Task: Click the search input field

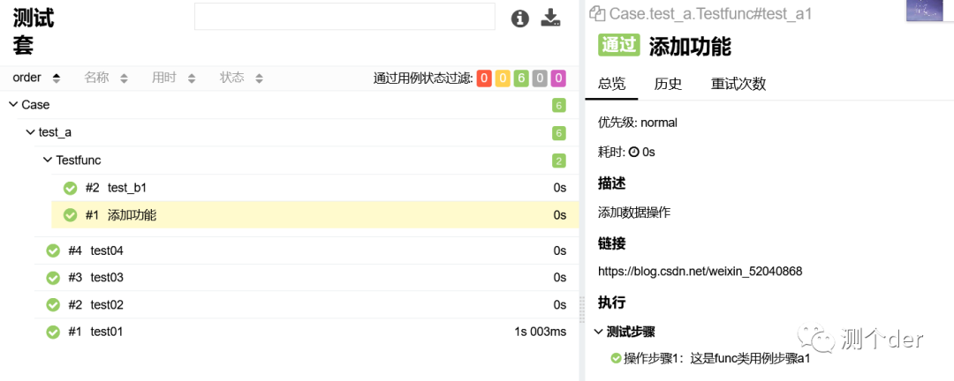Action: tap(345, 17)
